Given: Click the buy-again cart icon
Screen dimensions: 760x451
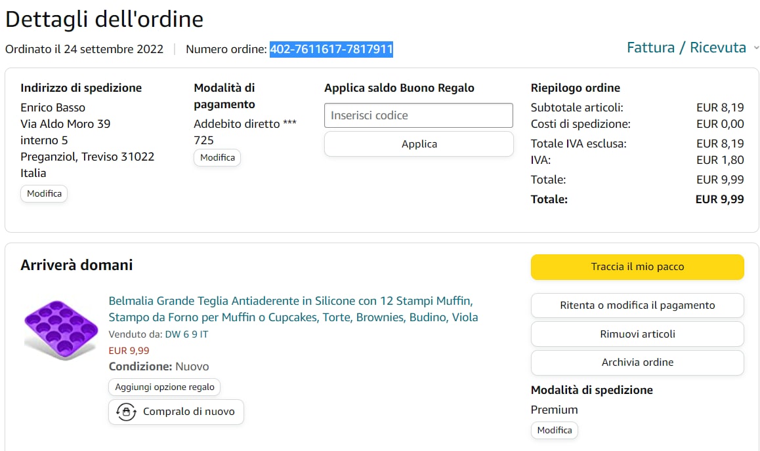Looking at the screenshot, I should (126, 412).
